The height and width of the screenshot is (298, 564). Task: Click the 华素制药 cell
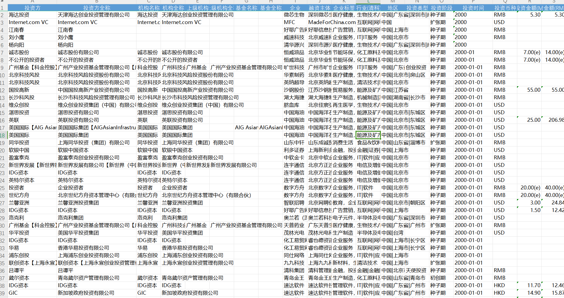pos(295,75)
